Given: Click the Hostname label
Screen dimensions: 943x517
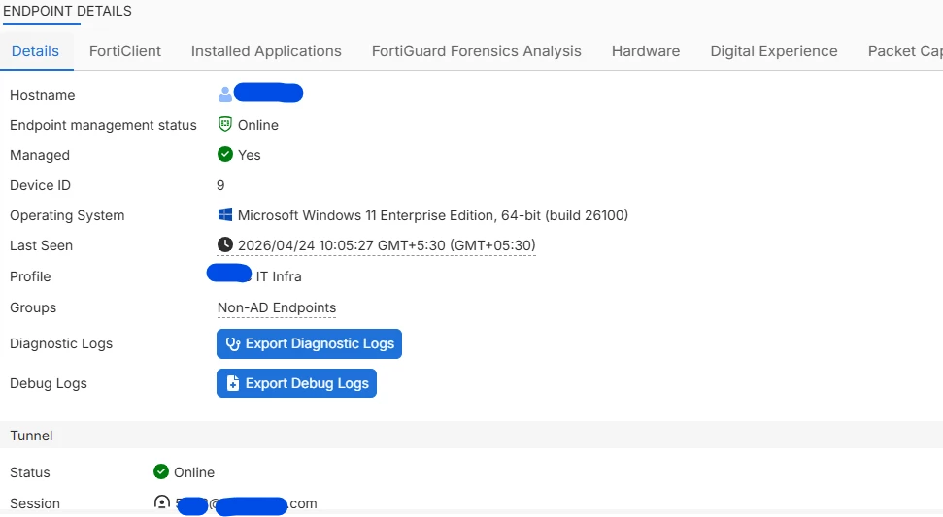Looking at the screenshot, I should (x=42, y=95).
